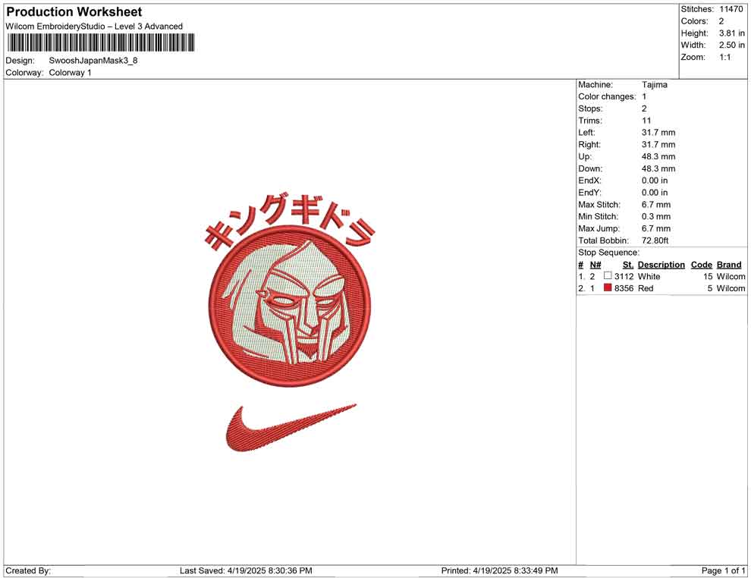Click the Color changes value
Screen dimensions: 751x578
[x=644, y=97]
